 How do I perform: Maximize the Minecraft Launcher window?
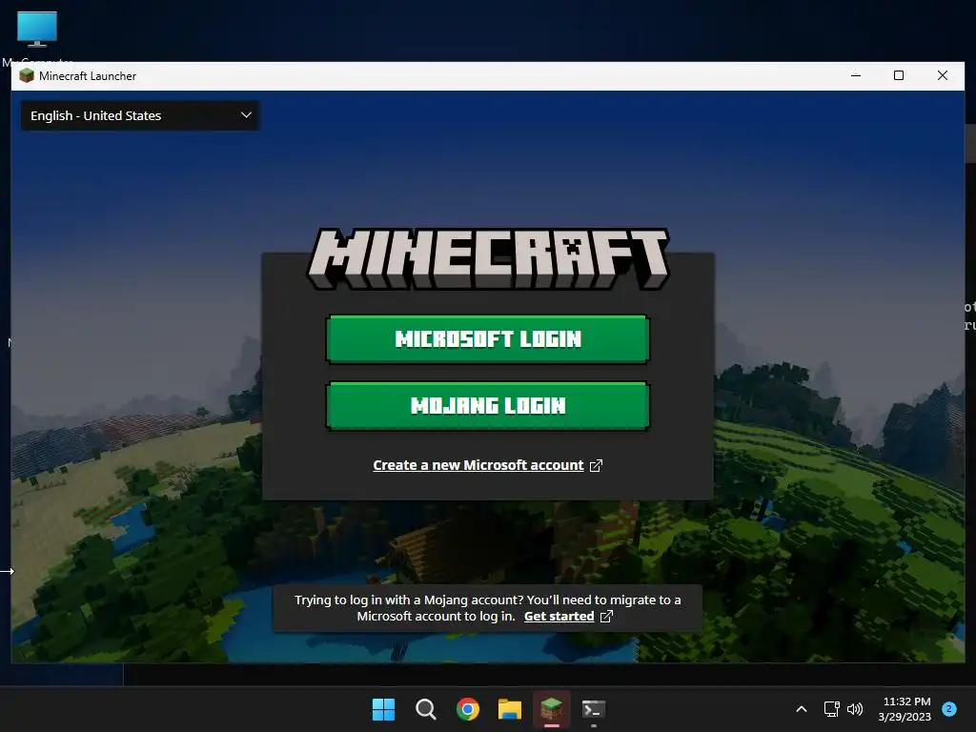point(899,76)
